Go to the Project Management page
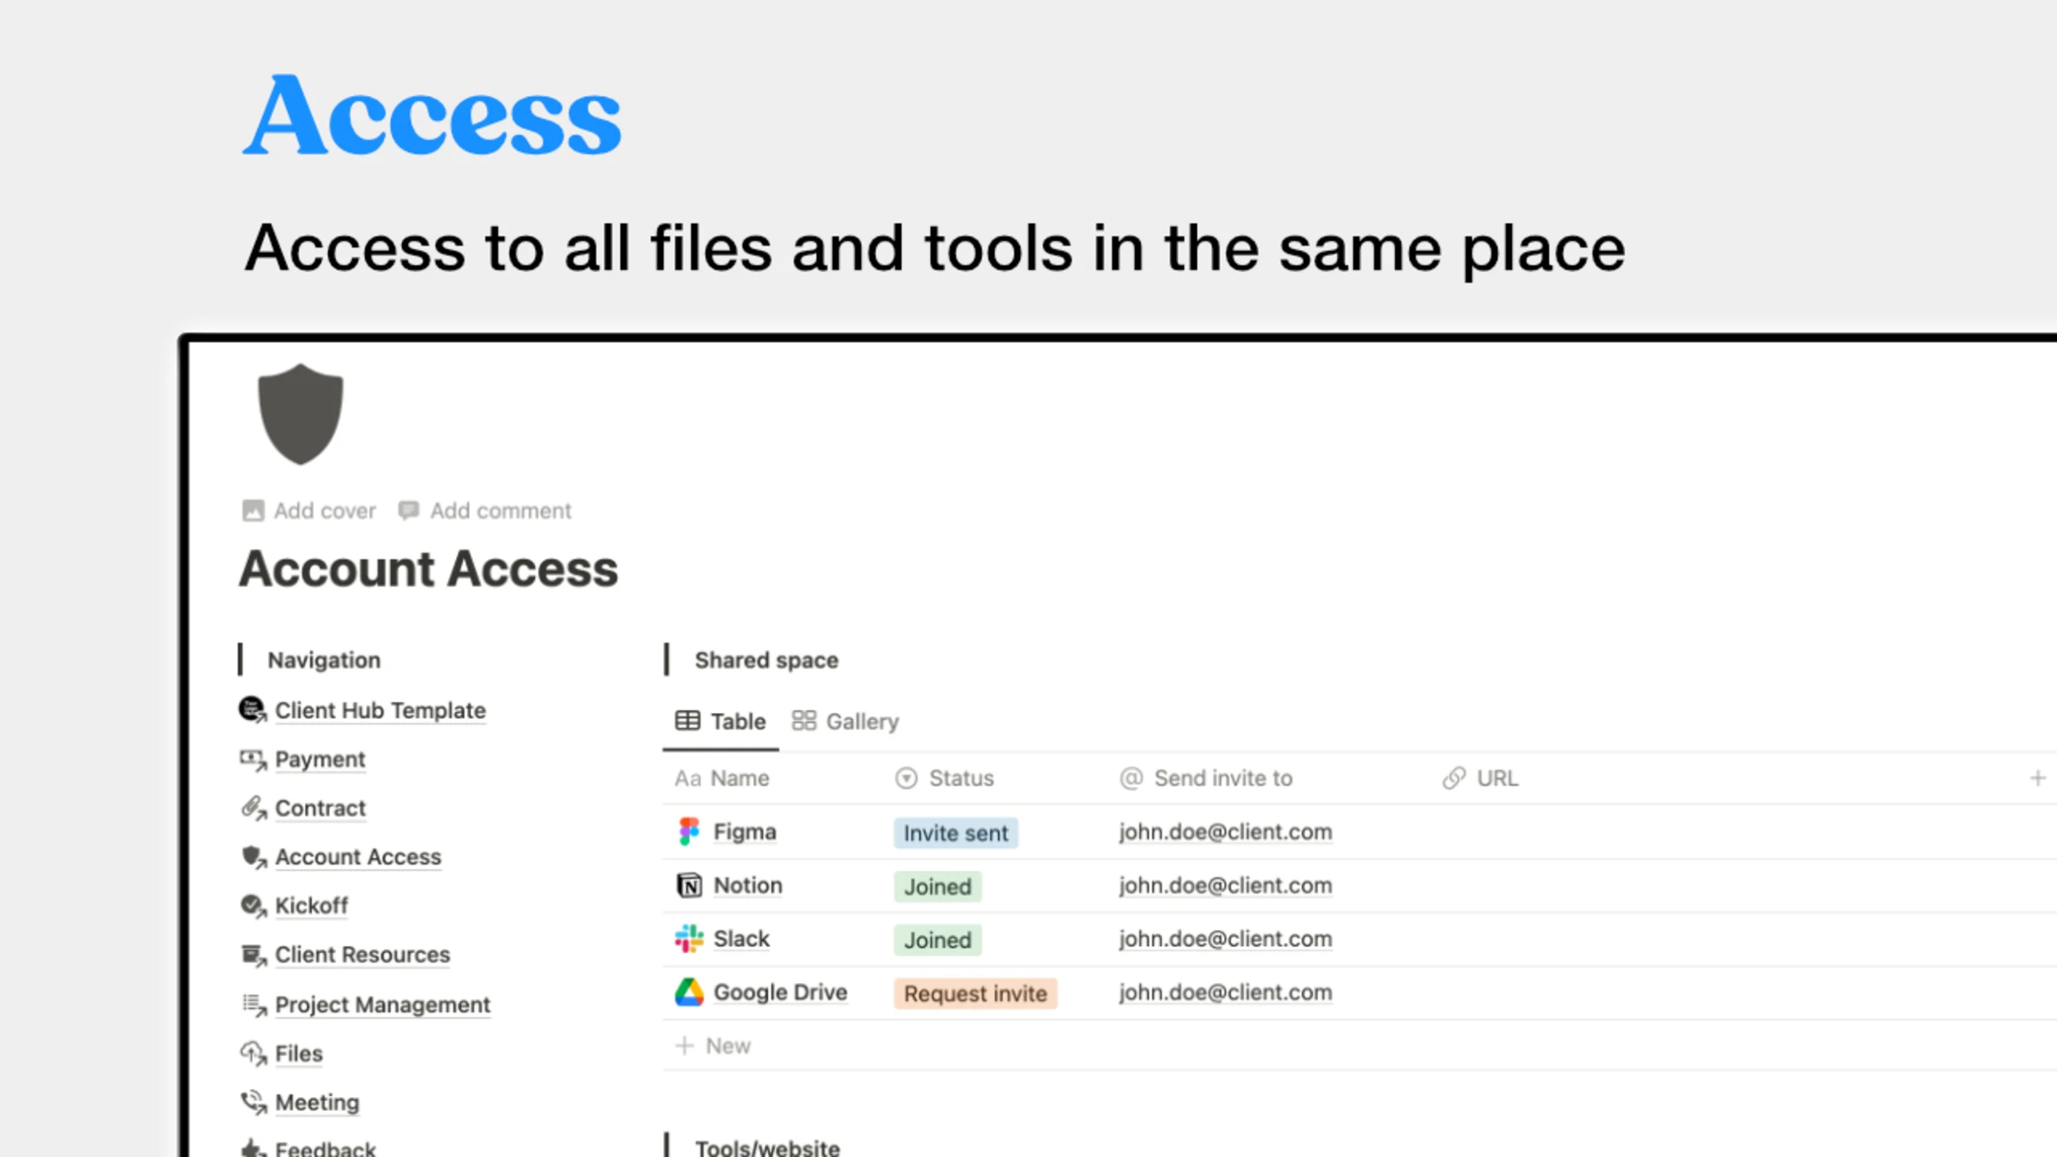This screenshot has height=1157, width=2057. [382, 1004]
